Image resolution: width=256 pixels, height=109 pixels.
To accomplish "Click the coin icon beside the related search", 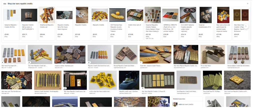I will 175,104.
